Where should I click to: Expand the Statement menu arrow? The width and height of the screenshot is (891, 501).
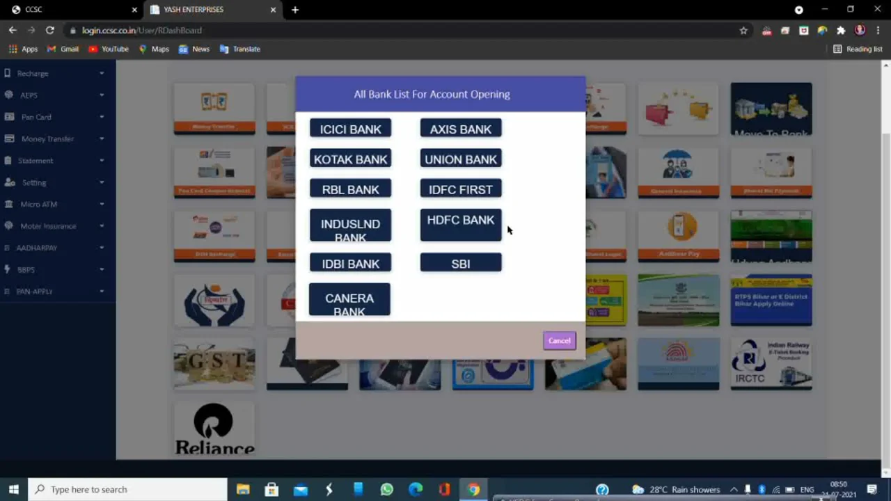coord(102,160)
